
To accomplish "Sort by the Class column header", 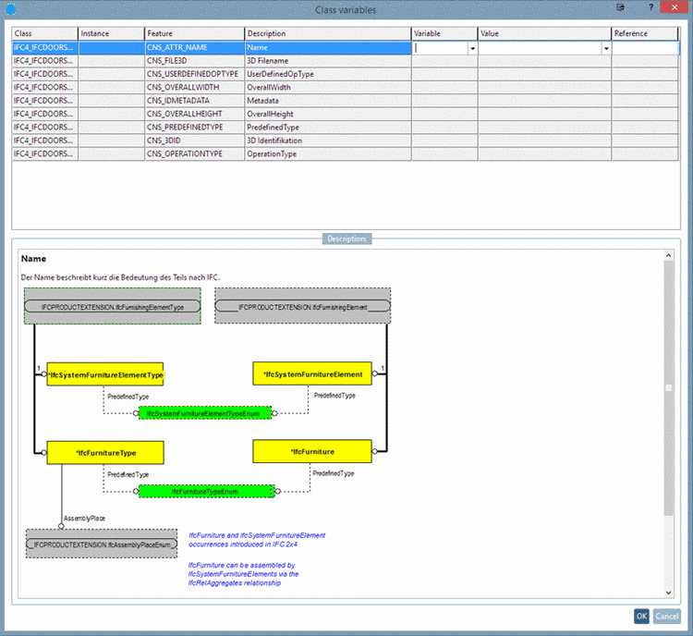I will [44, 33].
